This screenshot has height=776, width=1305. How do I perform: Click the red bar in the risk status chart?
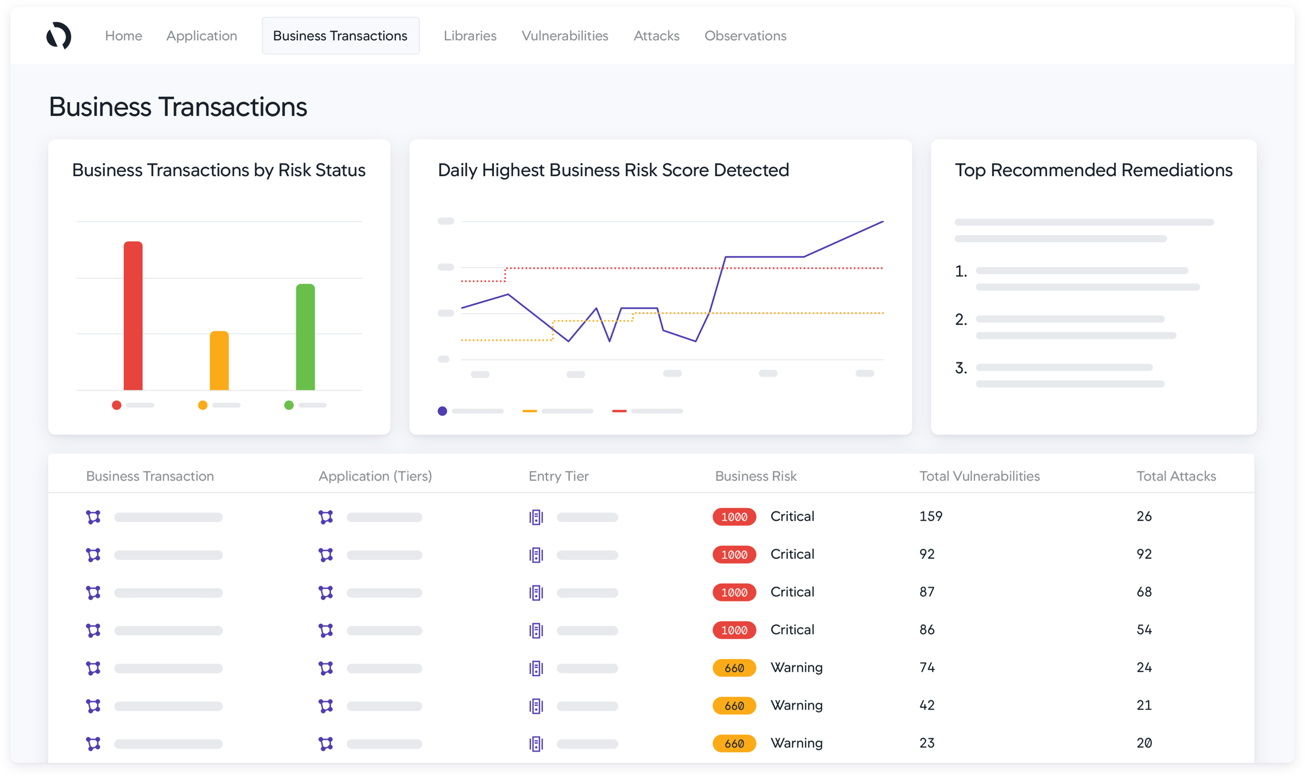click(x=133, y=315)
